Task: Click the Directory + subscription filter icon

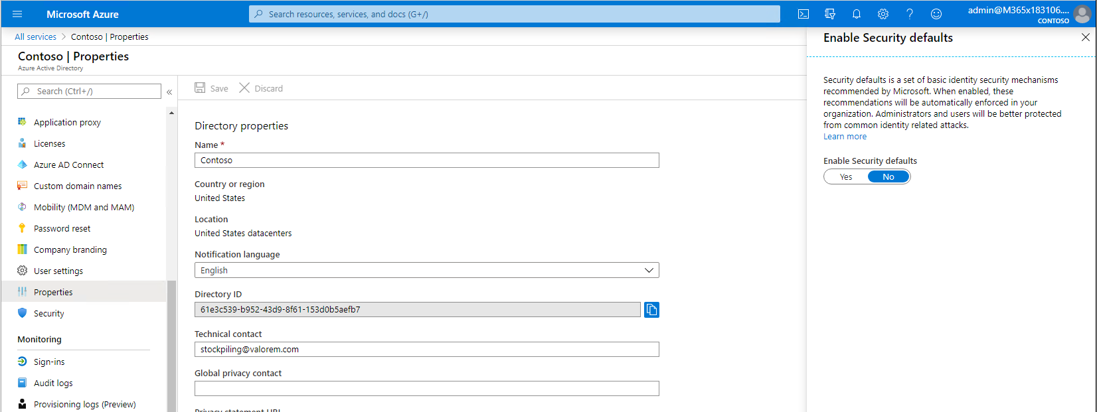Action: (x=829, y=14)
